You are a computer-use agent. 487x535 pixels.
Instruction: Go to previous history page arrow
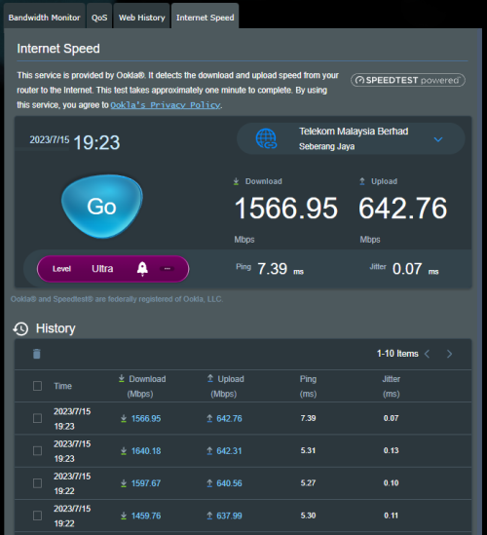pyautogui.click(x=427, y=354)
